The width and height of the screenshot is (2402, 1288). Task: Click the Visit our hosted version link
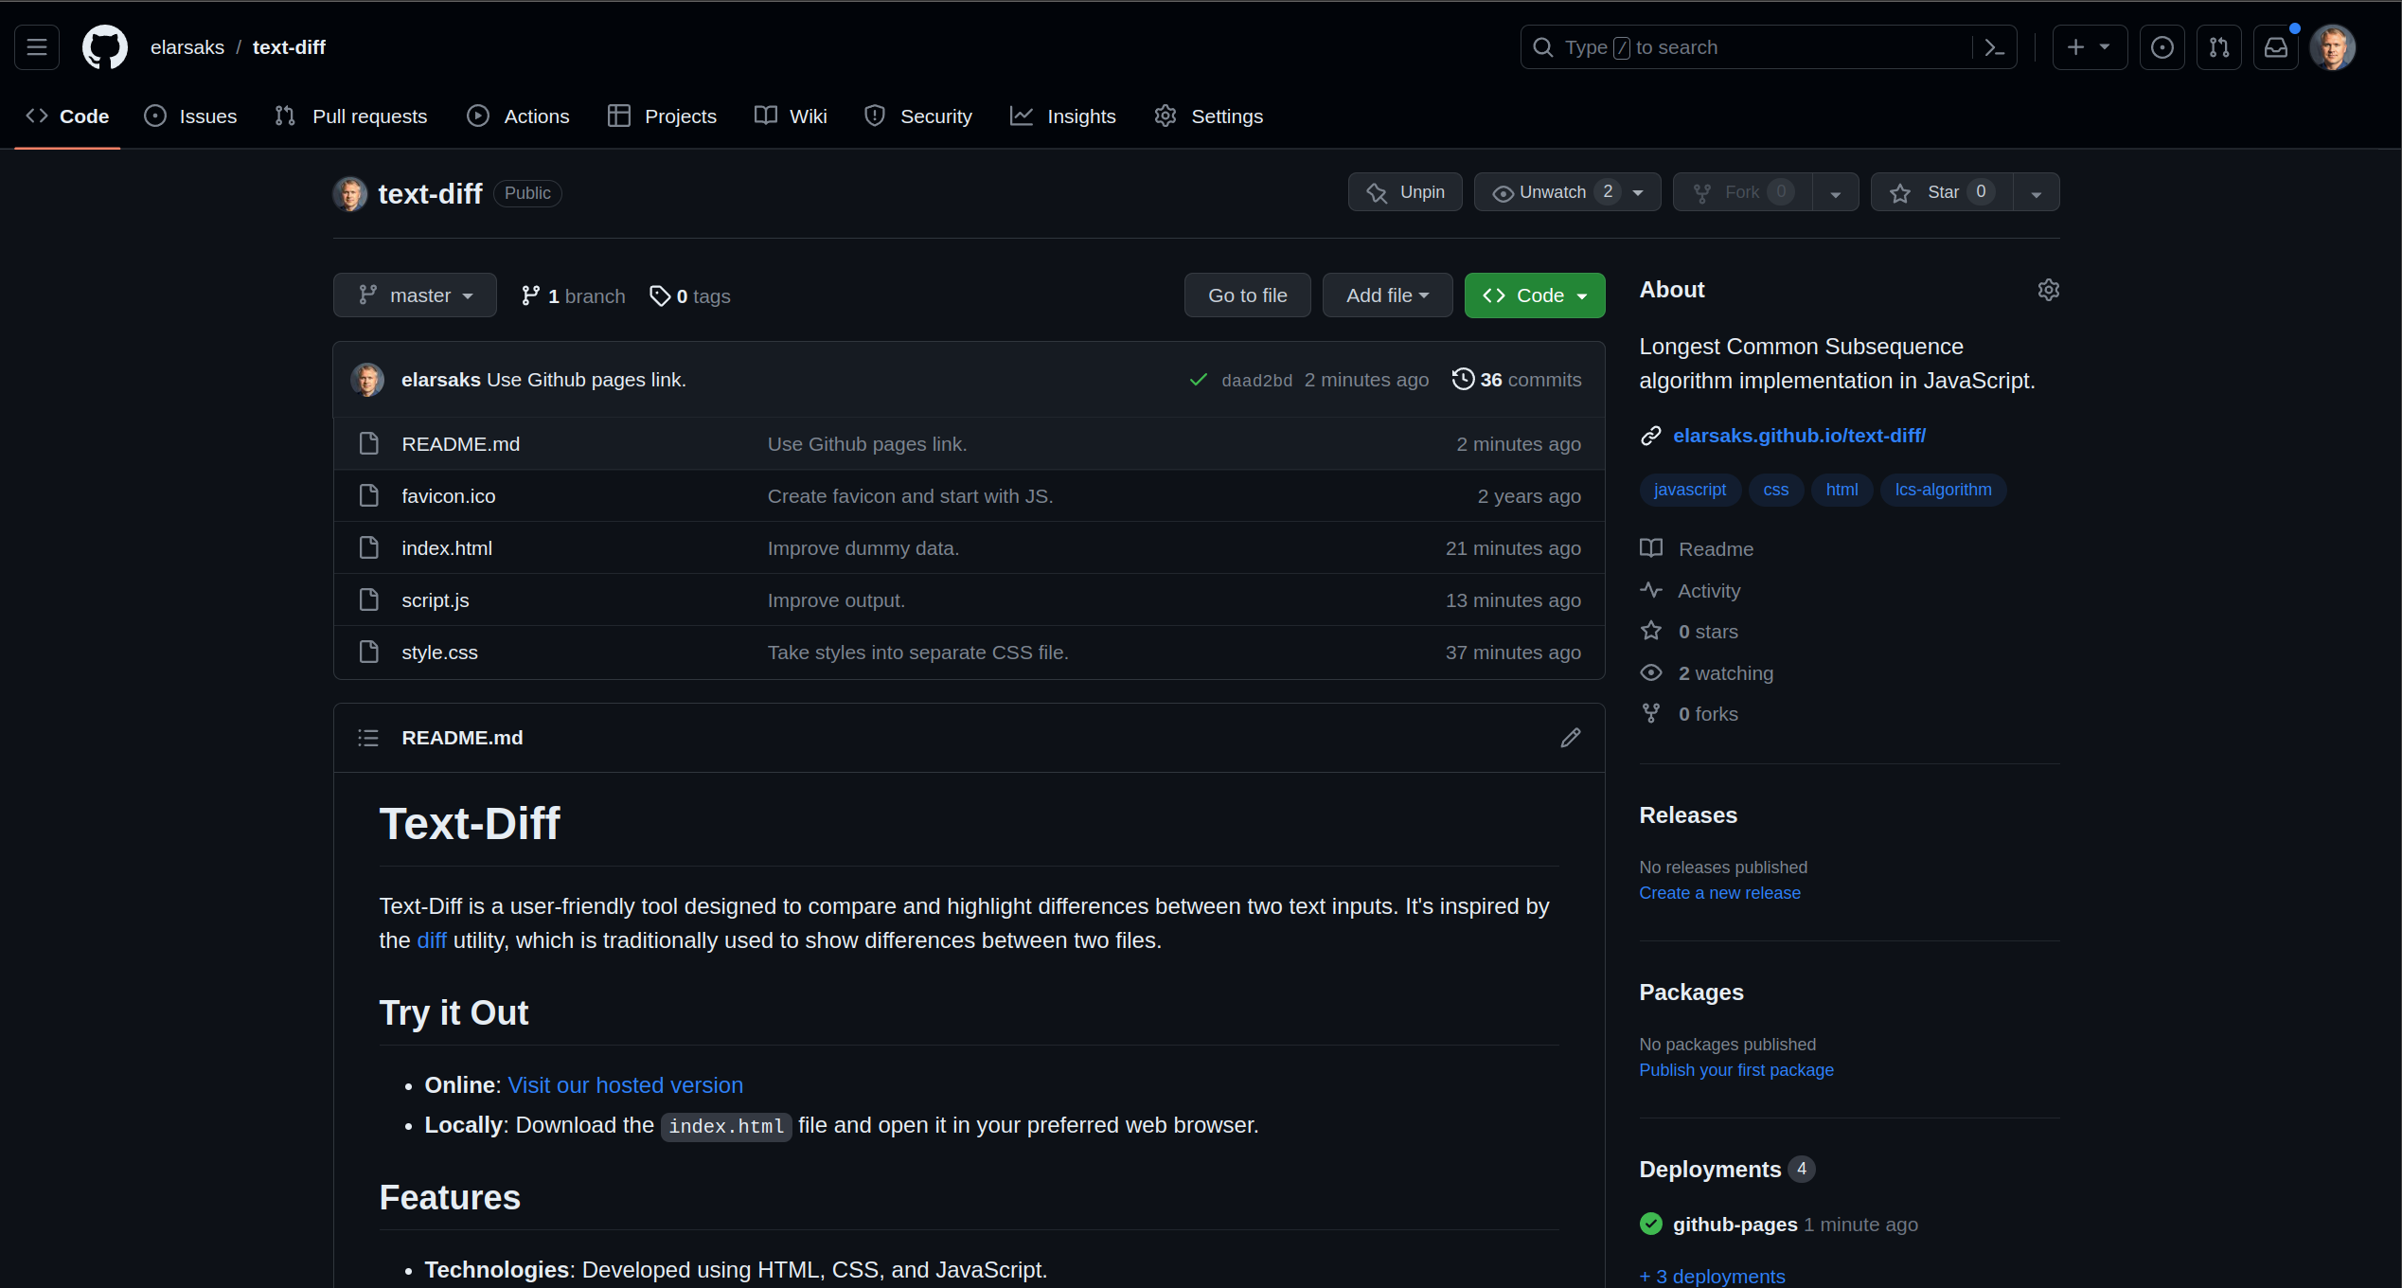pyautogui.click(x=624, y=1084)
